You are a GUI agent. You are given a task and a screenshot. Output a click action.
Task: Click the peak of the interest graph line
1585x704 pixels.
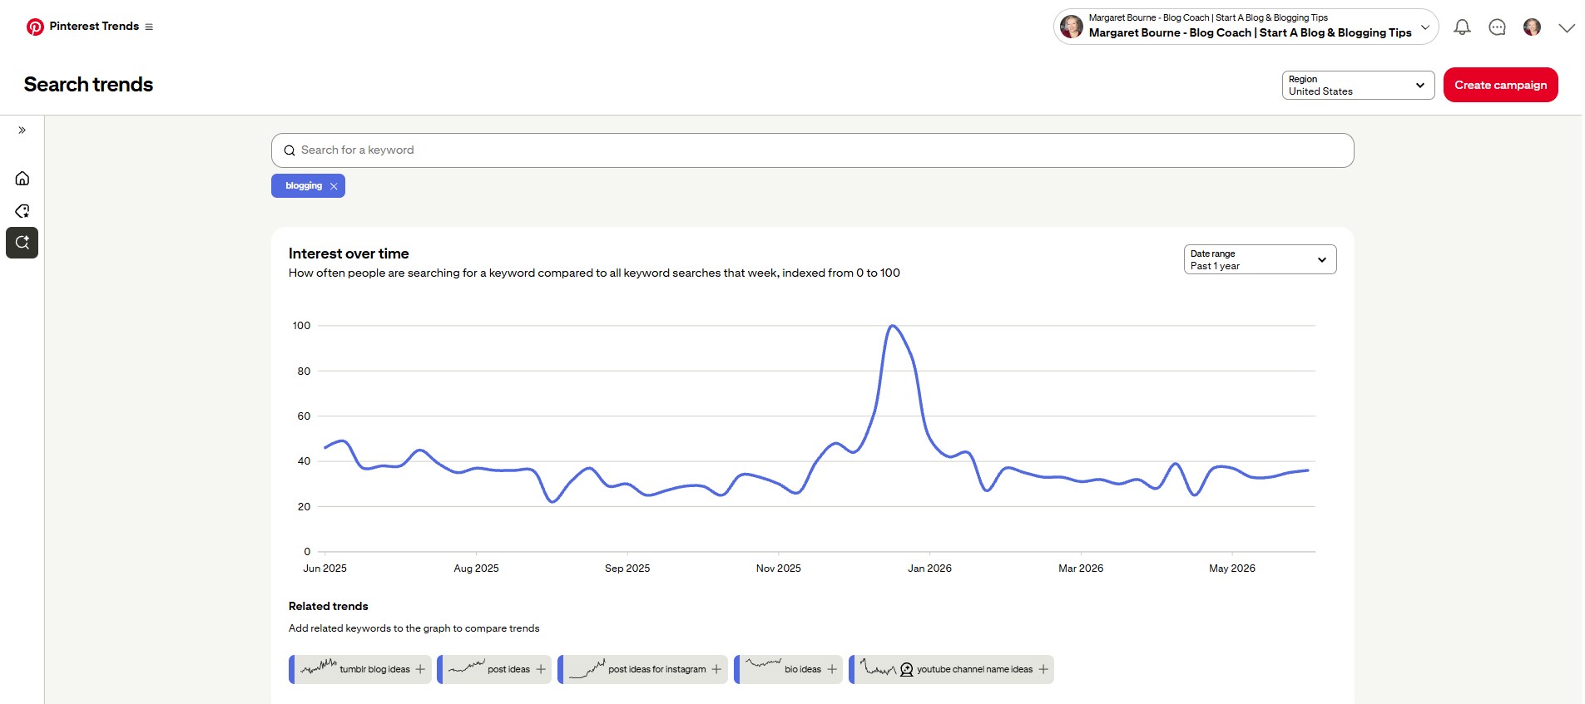pos(893,326)
